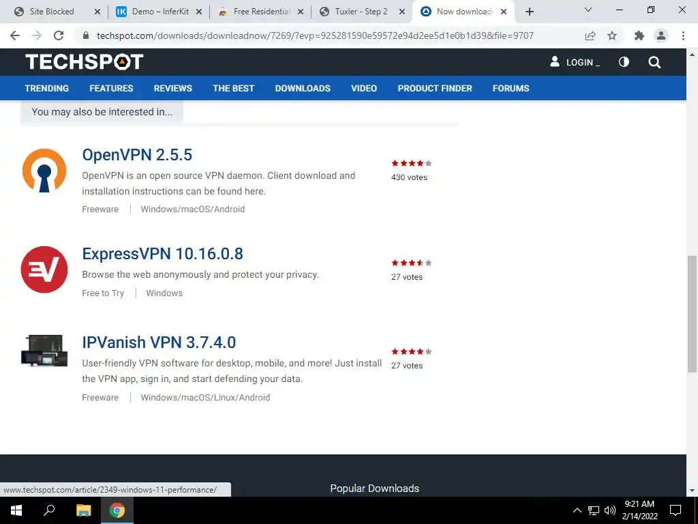Expand the tab search chevron
The height and width of the screenshot is (524, 698).
pyautogui.click(x=588, y=10)
